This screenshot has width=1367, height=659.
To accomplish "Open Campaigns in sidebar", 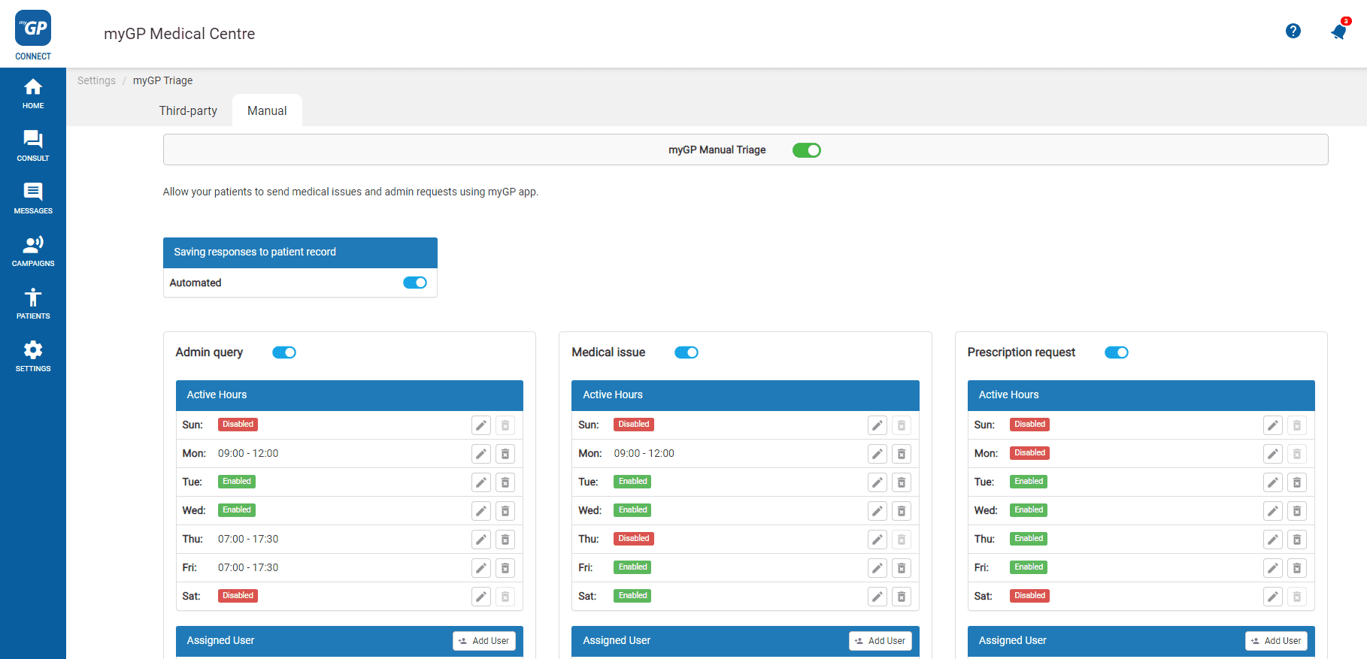I will point(33,252).
